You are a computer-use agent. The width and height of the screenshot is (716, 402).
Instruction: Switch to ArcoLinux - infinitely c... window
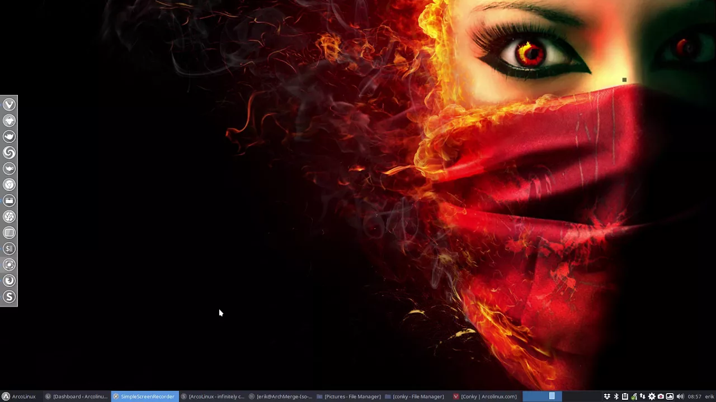[213, 396]
